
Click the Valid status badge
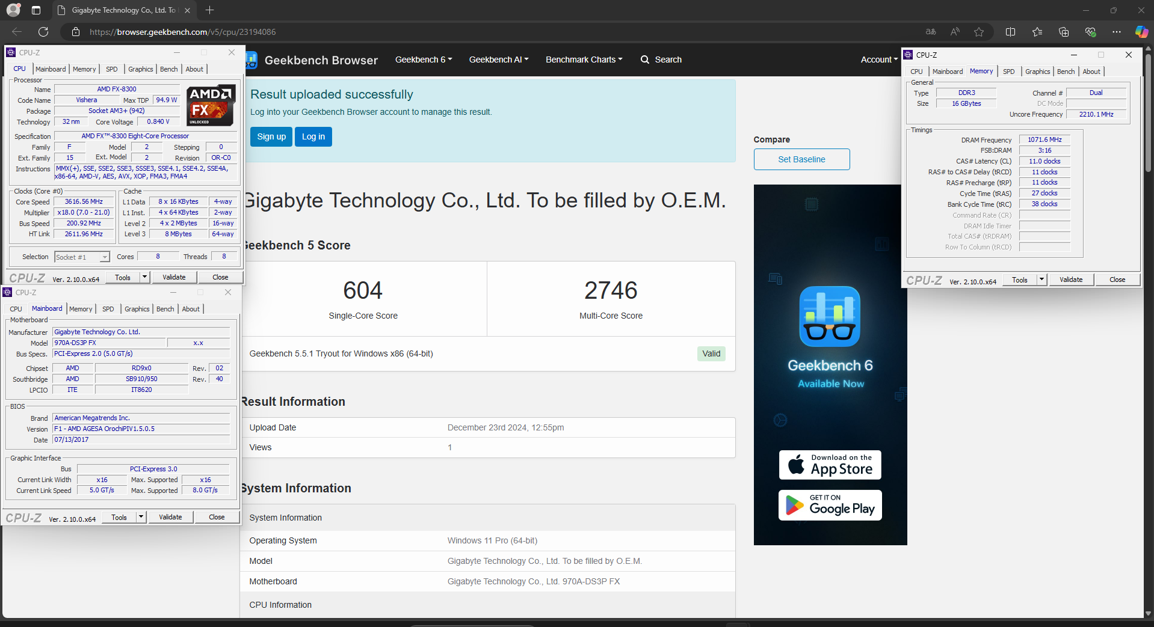[711, 353]
